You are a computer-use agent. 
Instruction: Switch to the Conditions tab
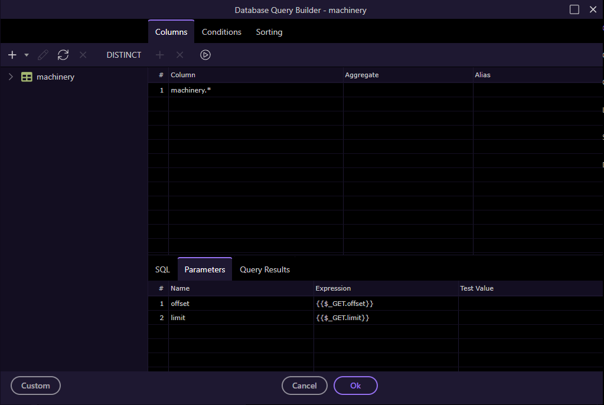pos(221,32)
